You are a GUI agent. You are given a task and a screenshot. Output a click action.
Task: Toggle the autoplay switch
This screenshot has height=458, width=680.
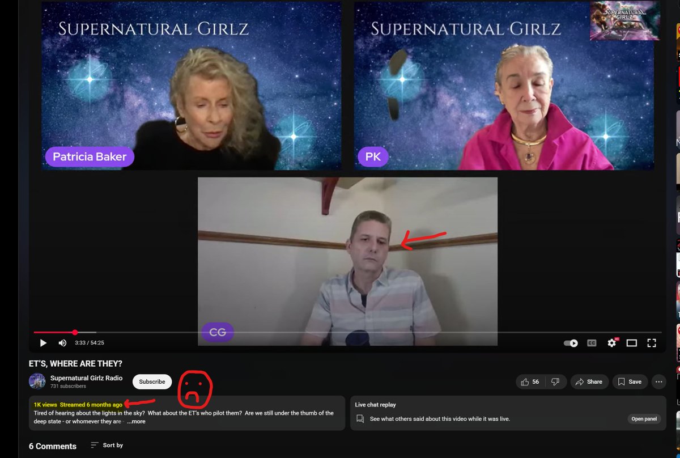point(571,343)
